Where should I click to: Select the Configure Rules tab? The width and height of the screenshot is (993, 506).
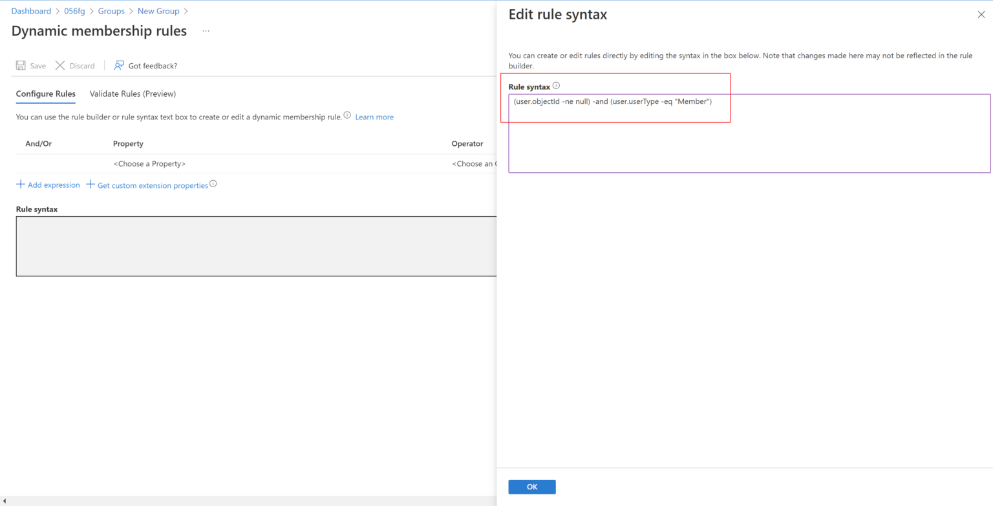45,94
